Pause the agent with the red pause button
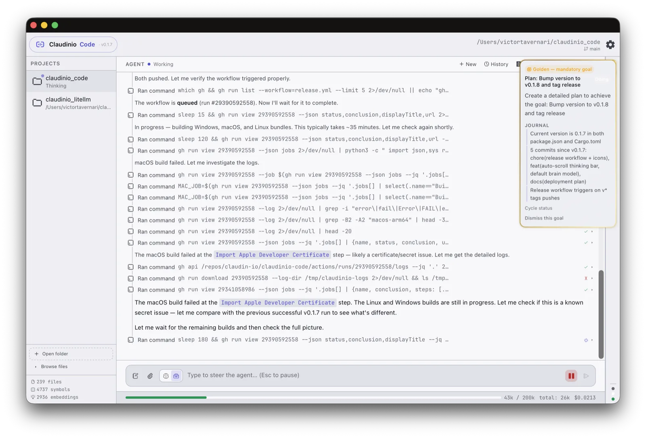Image resolution: width=646 pixels, height=438 pixels. click(571, 376)
